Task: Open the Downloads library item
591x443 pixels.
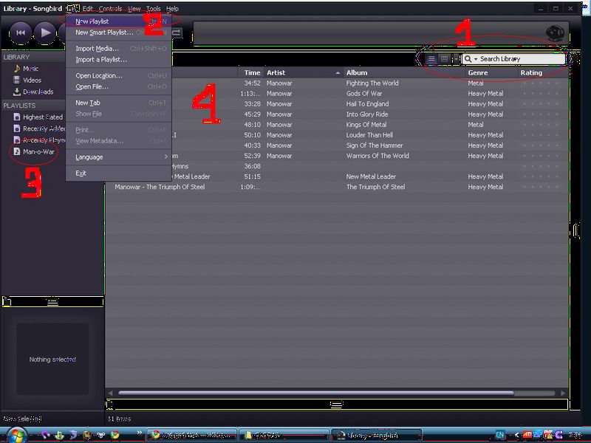Action: [37, 92]
